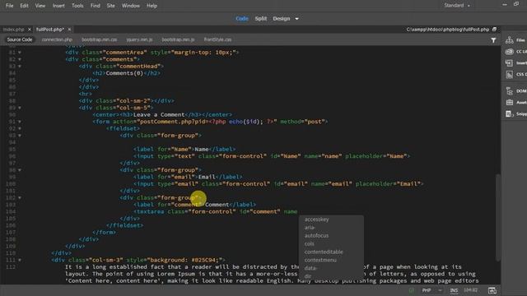The image size is (527, 296).
Task: Open the File menu
Action: coord(9,6)
